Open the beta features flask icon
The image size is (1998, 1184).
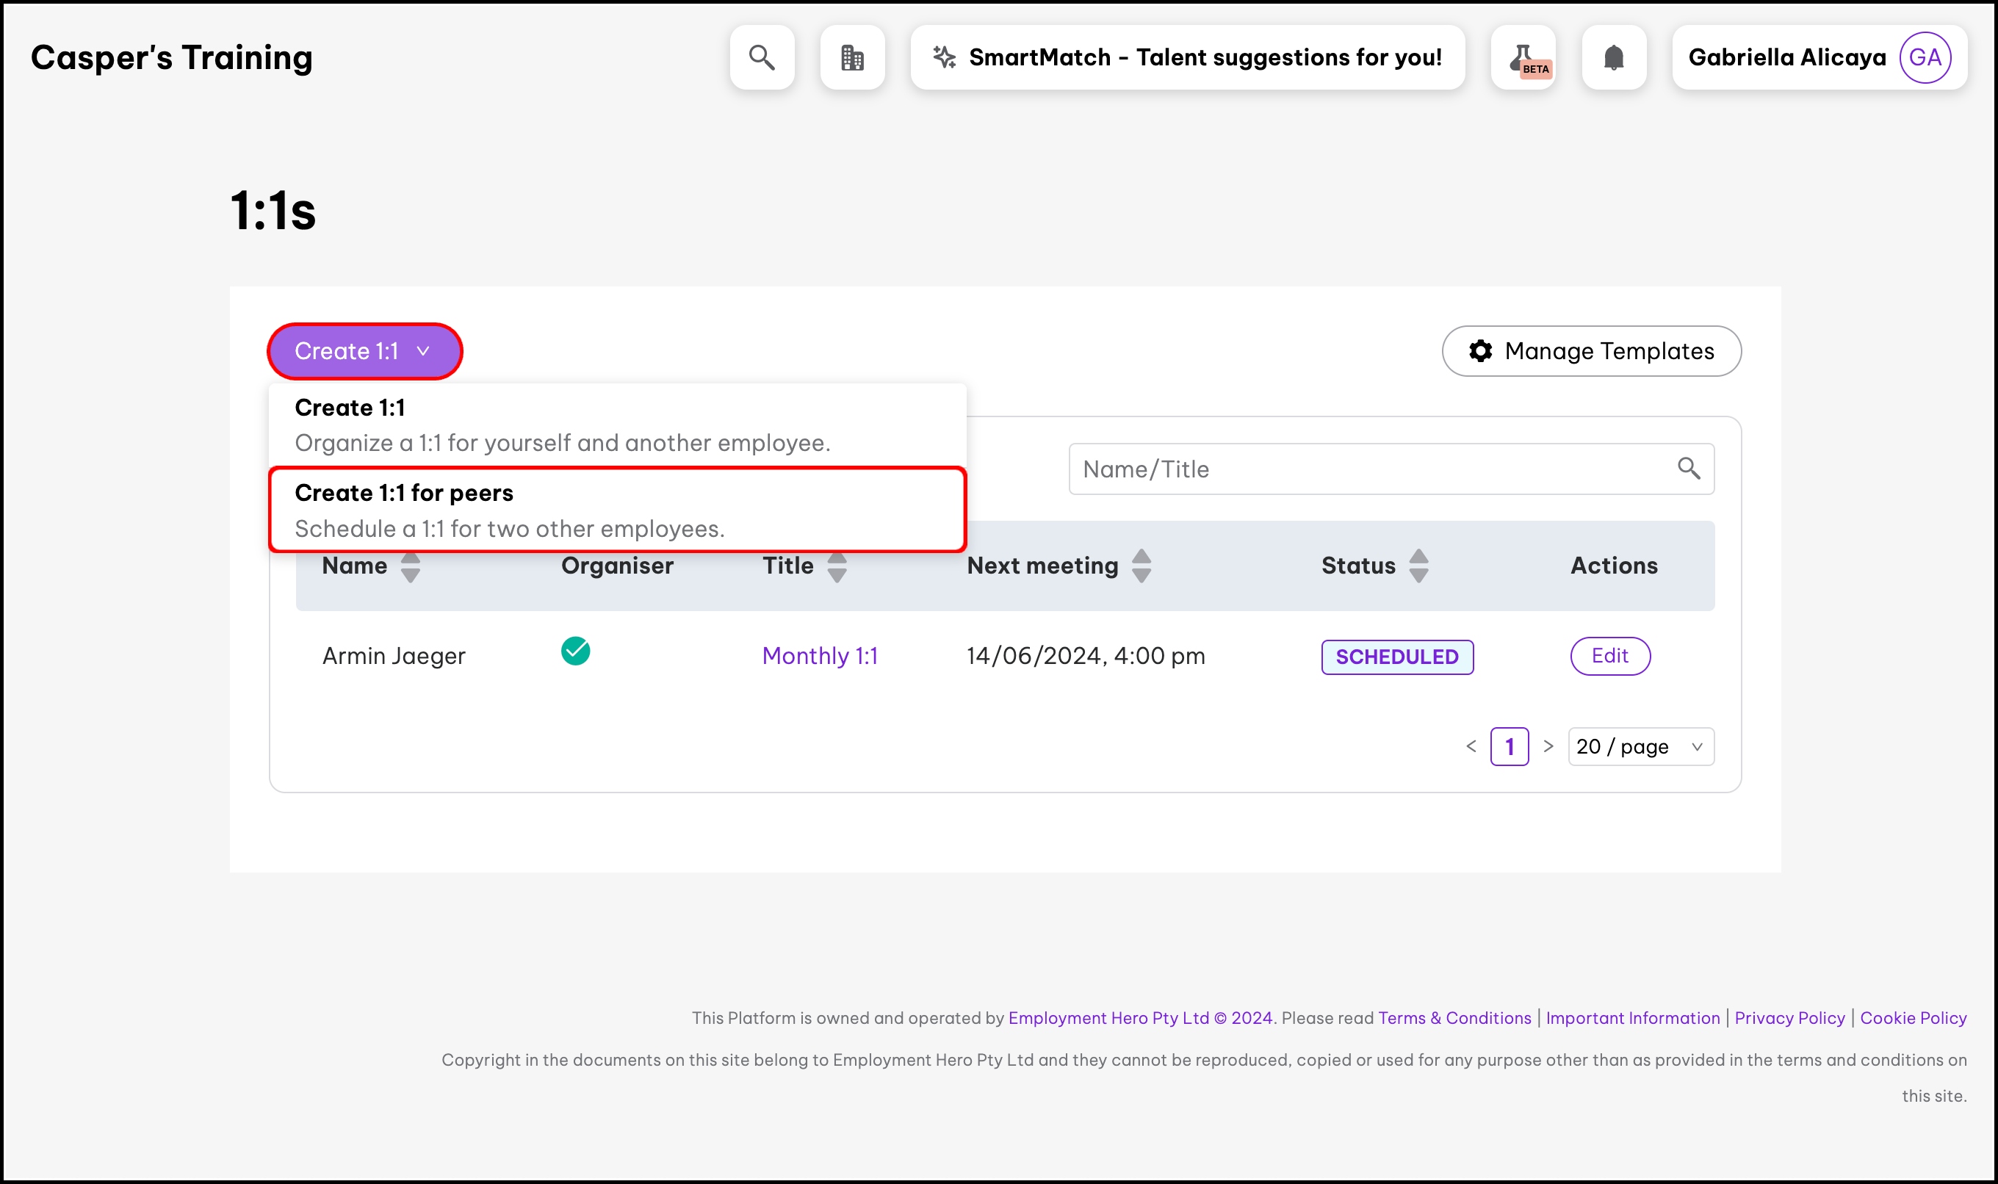coord(1523,57)
